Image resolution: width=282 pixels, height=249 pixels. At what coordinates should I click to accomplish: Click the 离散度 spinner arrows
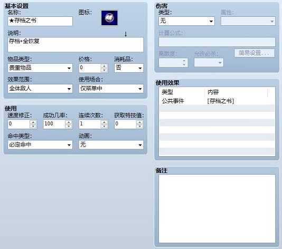click(x=184, y=63)
